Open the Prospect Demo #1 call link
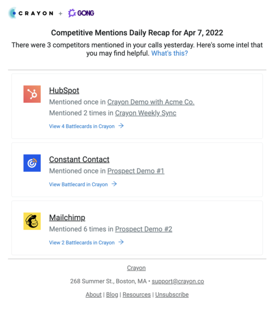Viewport: 274px width, 310px height. tap(136, 171)
